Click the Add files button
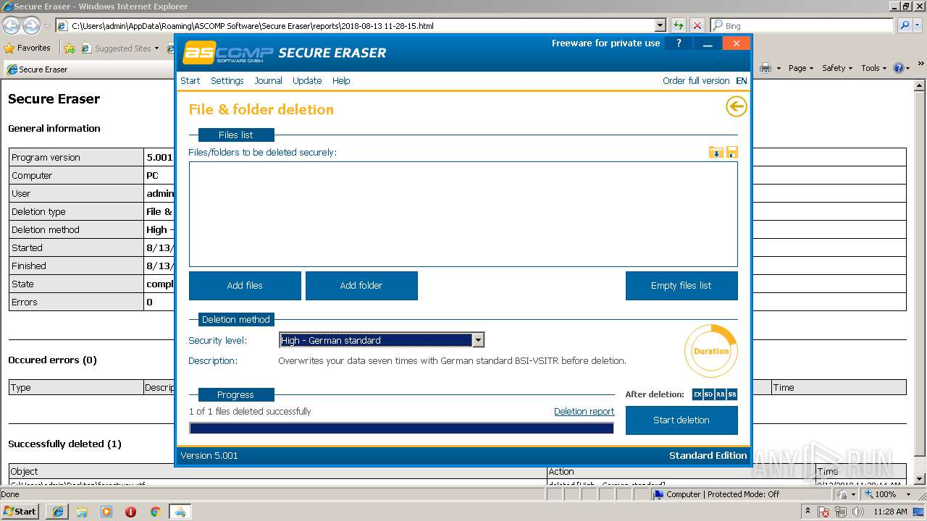 click(x=245, y=286)
